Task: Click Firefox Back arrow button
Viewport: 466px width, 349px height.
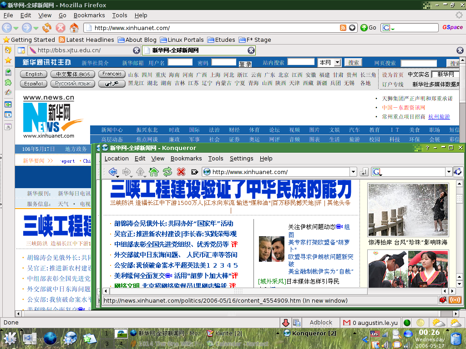Action: (7, 28)
